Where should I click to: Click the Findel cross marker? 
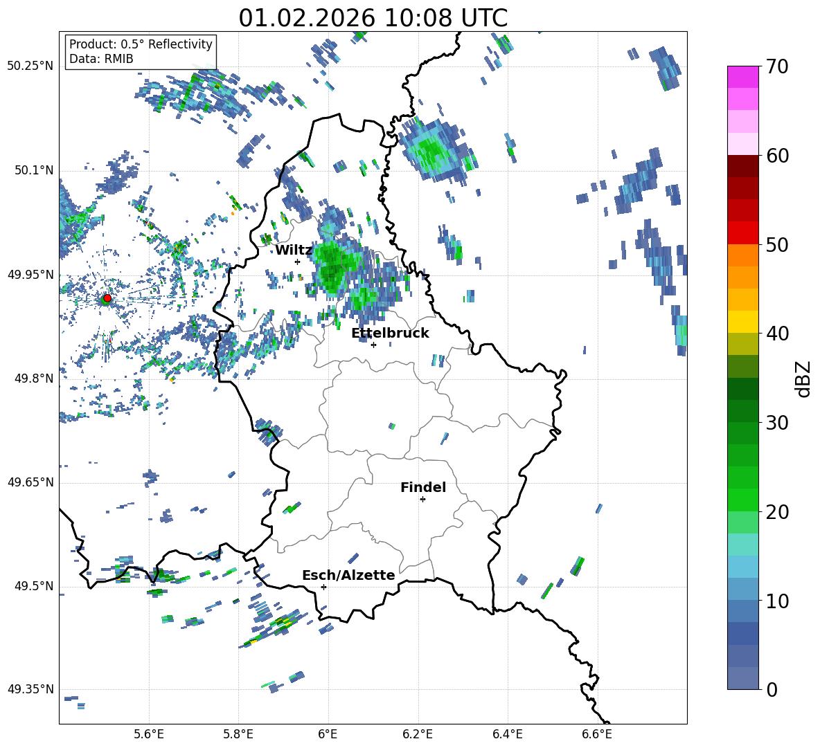click(422, 500)
